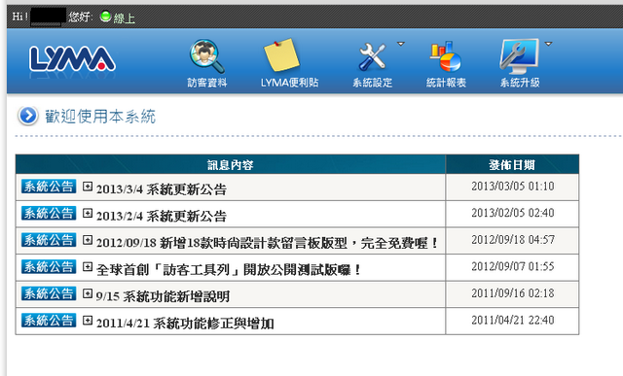Click the date 2012/09/18 04:57
The height and width of the screenshot is (376, 623).
513,240
